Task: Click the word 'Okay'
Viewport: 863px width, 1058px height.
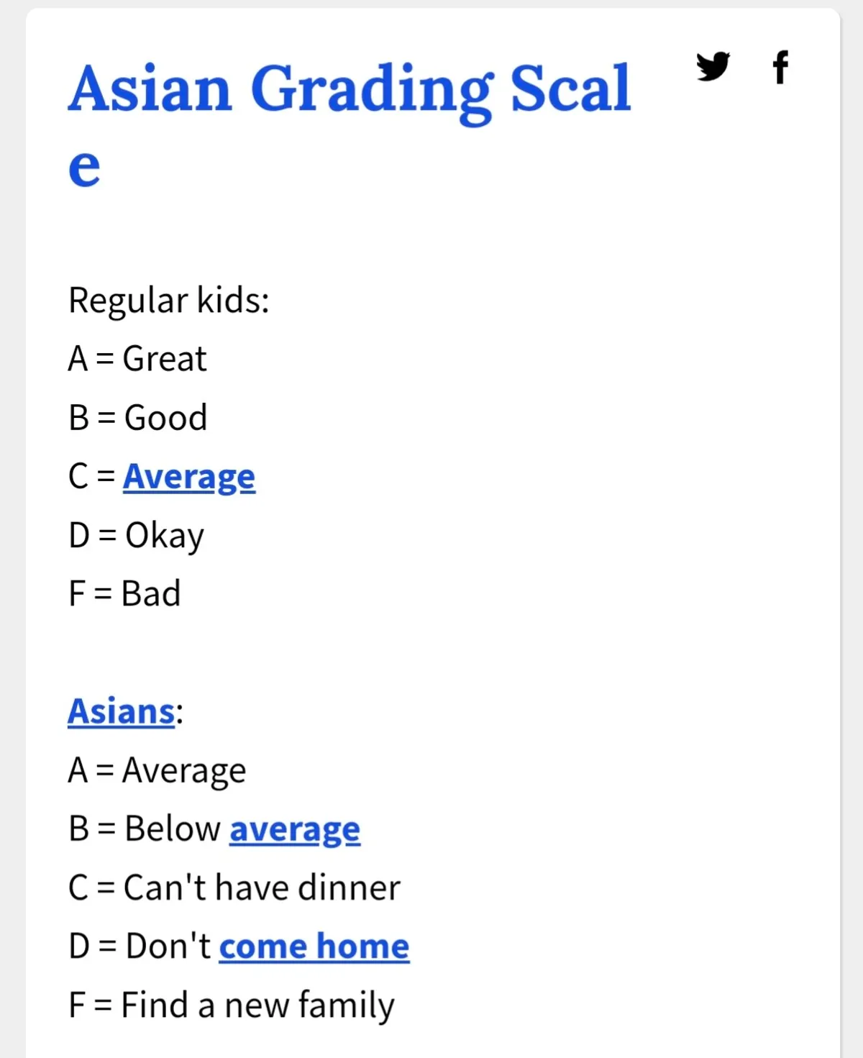Action: (x=165, y=536)
